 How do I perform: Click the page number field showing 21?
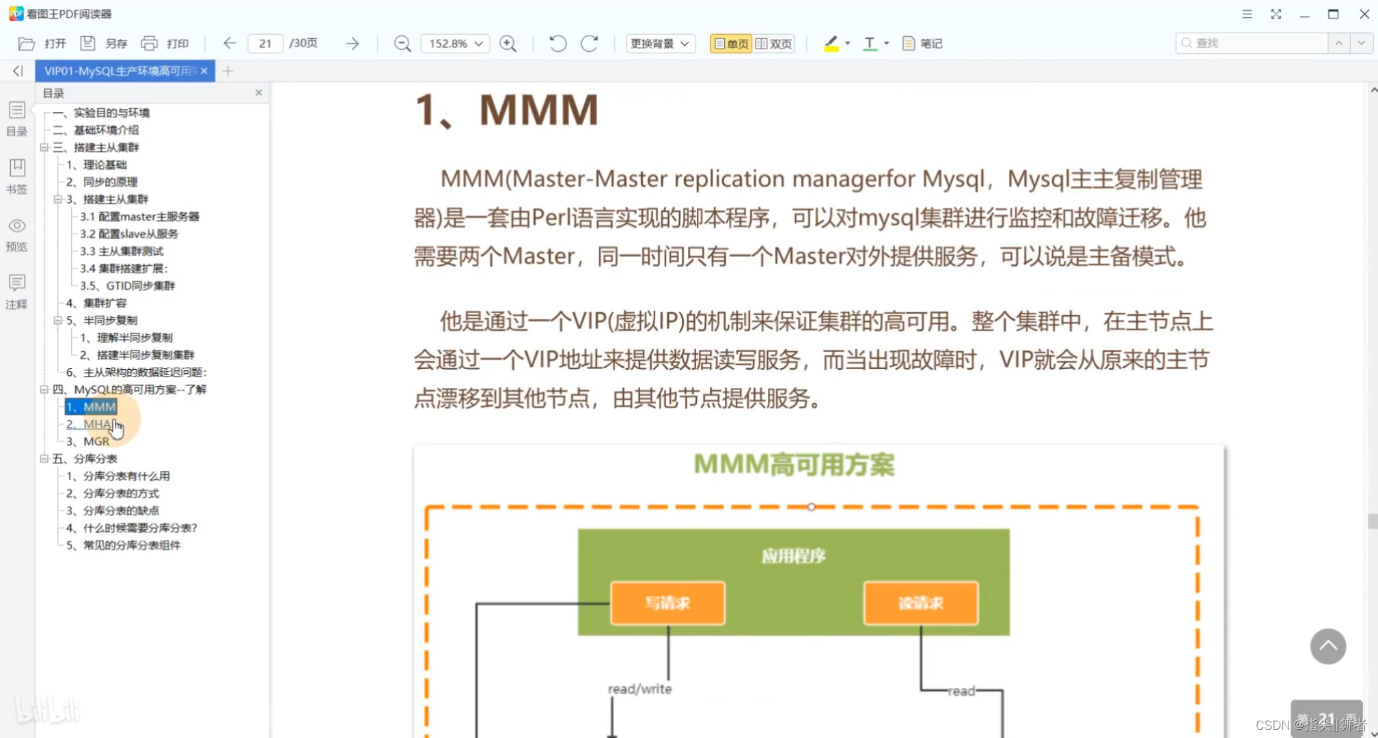click(265, 44)
